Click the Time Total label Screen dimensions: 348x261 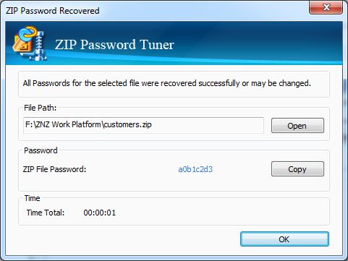(46, 213)
